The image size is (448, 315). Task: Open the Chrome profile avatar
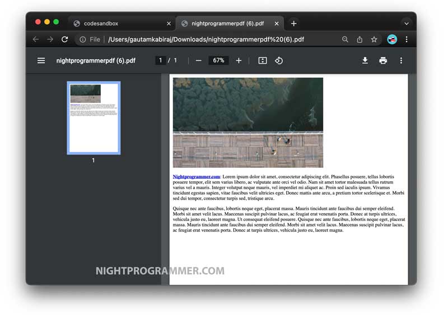coord(392,39)
